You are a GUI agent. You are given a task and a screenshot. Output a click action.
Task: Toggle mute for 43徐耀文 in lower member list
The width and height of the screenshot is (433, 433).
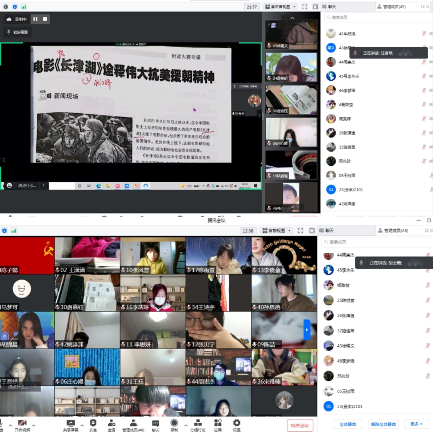pyautogui.click(x=428, y=346)
